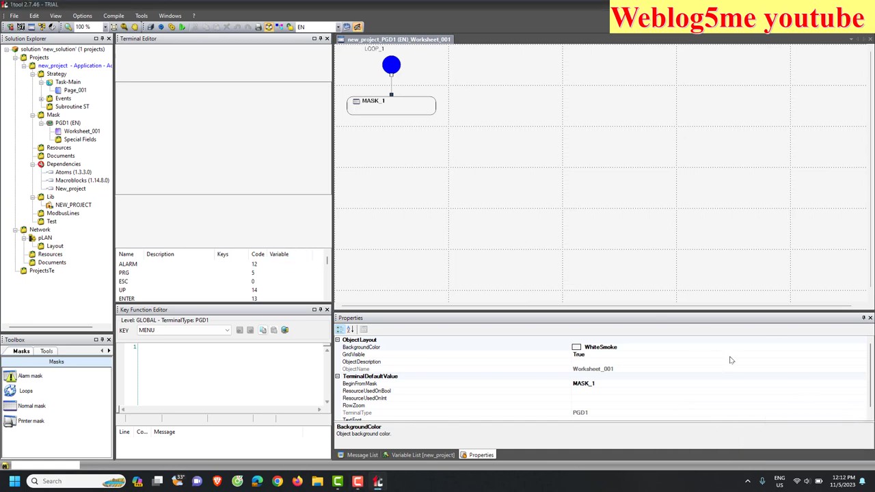Viewport: 875px width, 492px height.
Task: Pin the Toolbox panel
Action: (102, 340)
